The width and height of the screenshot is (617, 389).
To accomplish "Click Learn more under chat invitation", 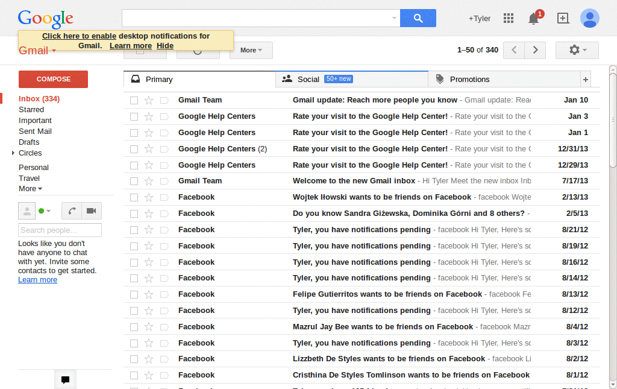I will click(x=37, y=280).
